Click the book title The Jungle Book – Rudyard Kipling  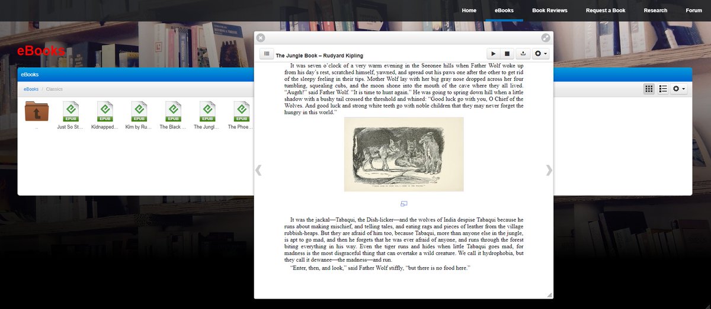(319, 56)
